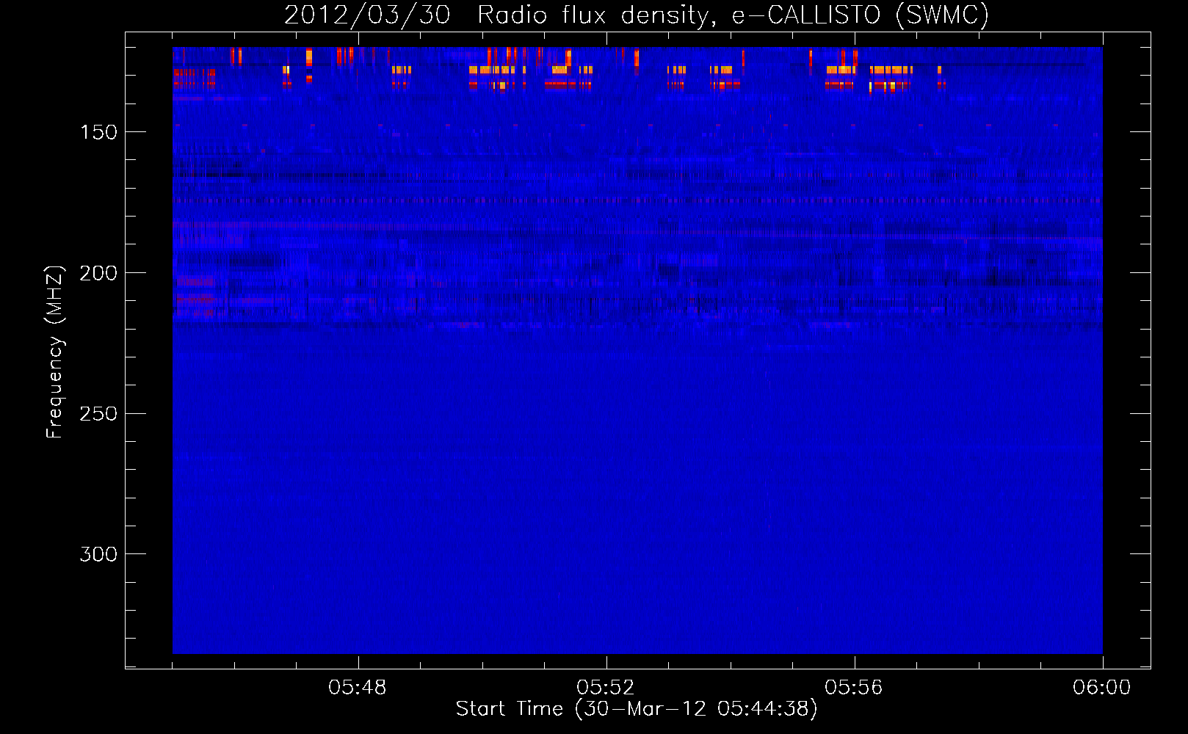The image size is (1188, 734).
Task: Select the 200 frequency axis label
Action: pyautogui.click(x=98, y=273)
